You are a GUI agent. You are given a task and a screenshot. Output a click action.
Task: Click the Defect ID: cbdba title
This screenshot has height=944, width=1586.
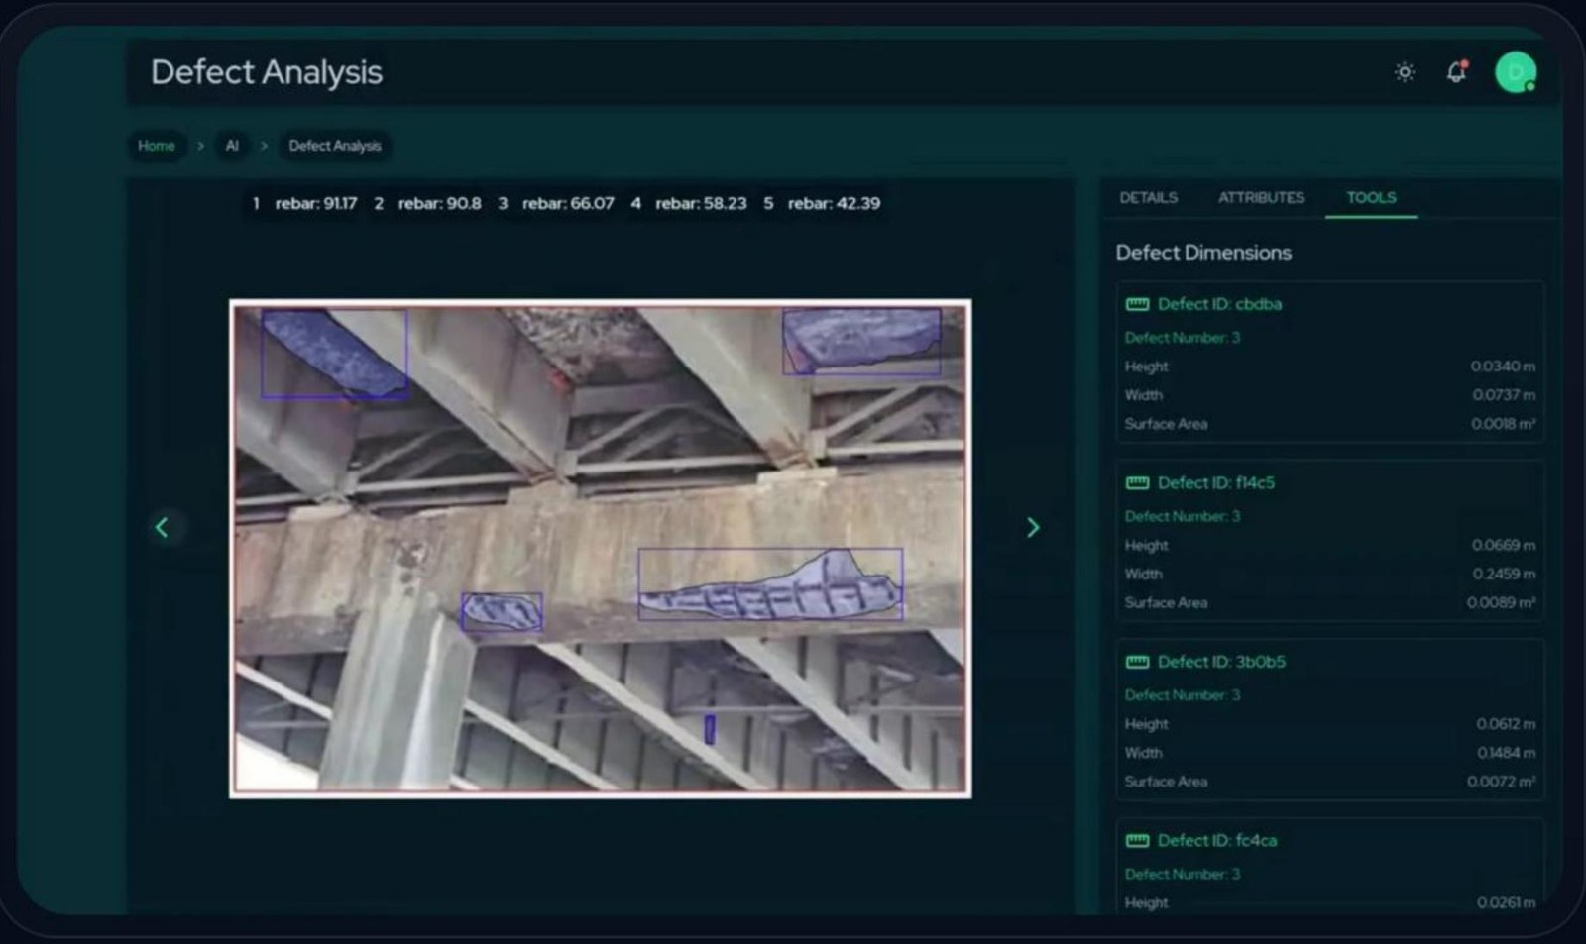[1219, 304]
